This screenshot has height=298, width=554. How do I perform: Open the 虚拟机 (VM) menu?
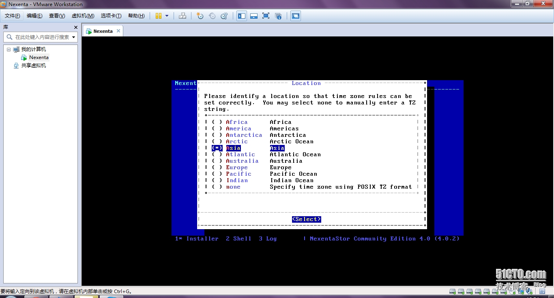click(83, 16)
